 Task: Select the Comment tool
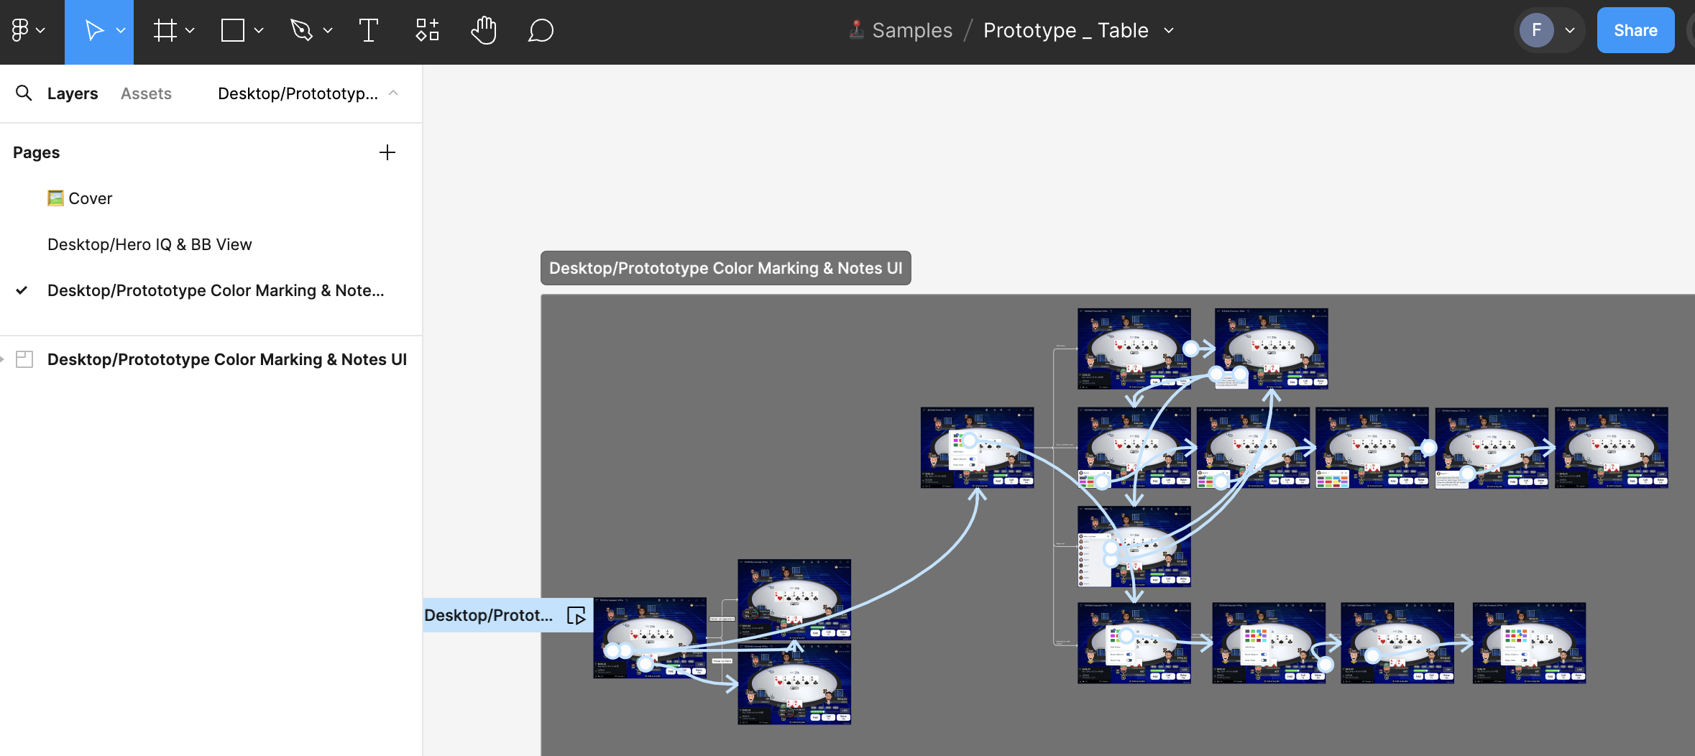point(541,30)
